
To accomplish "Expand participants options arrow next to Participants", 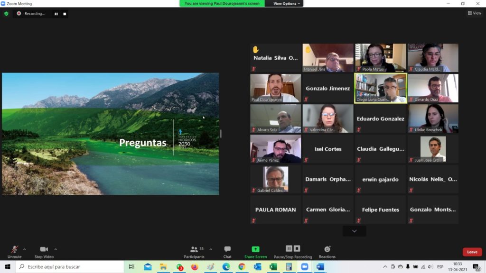I will 211,249.
